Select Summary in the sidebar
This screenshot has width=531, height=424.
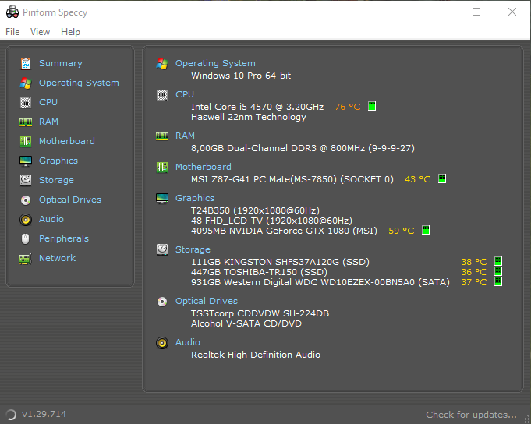click(61, 63)
